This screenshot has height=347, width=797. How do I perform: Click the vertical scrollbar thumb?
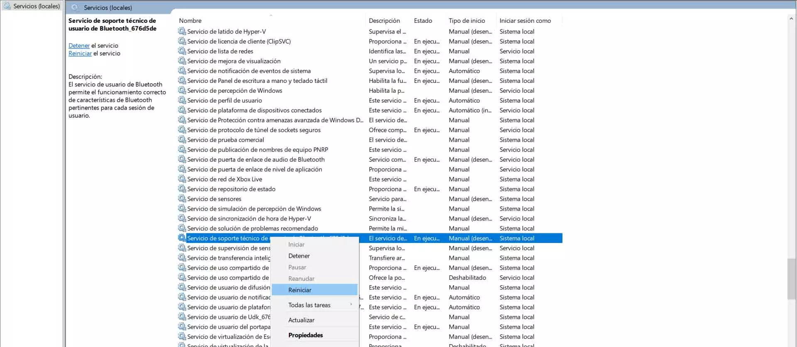click(x=791, y=279)
